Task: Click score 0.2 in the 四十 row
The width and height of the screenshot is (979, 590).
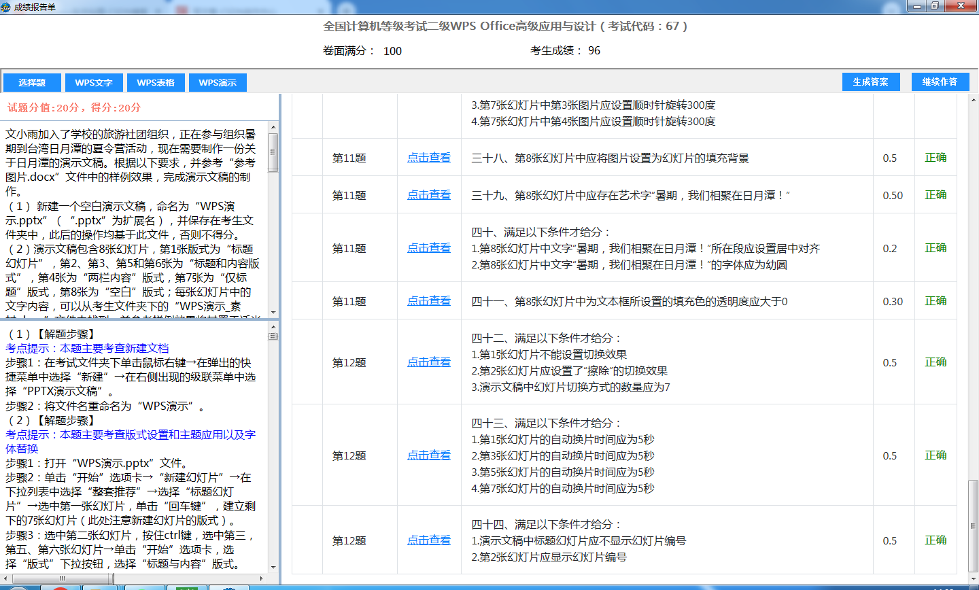Action: (890, 249)
